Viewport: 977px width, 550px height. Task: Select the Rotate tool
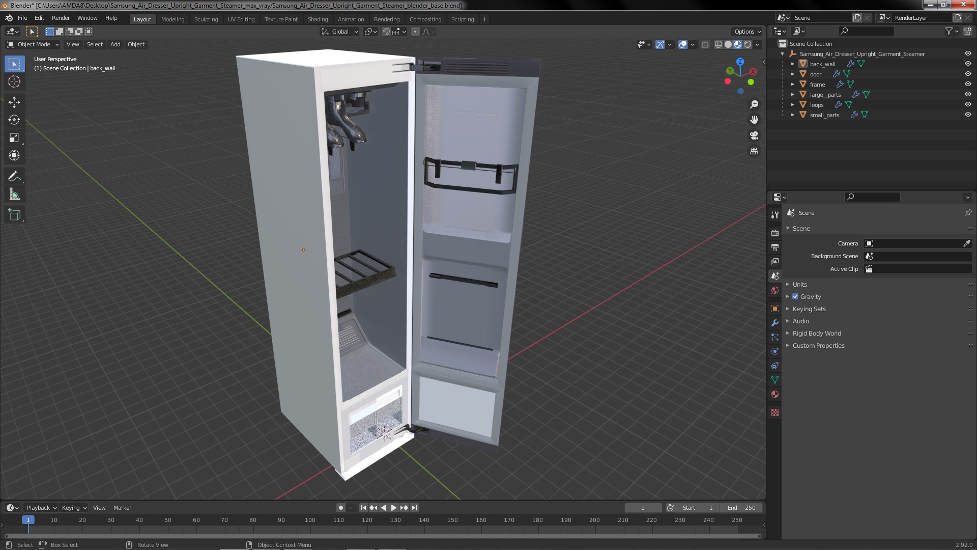14,120
